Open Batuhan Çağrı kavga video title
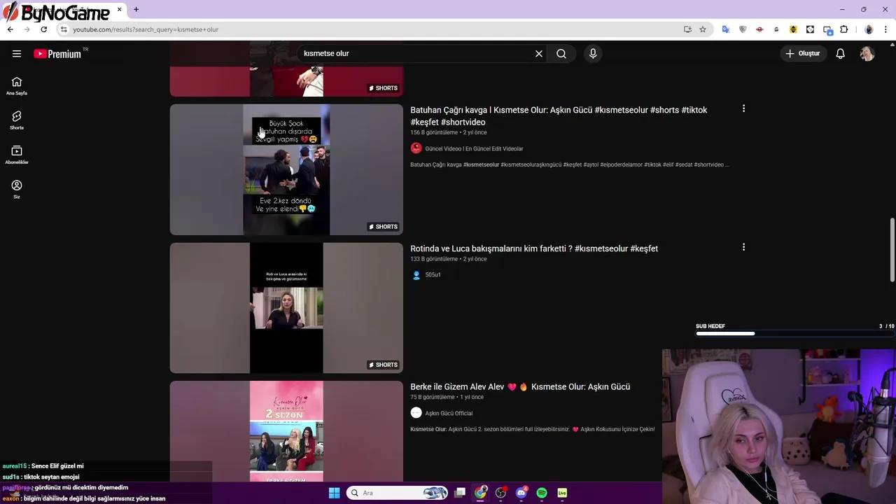The image size is (896, 504). (559, 116)
